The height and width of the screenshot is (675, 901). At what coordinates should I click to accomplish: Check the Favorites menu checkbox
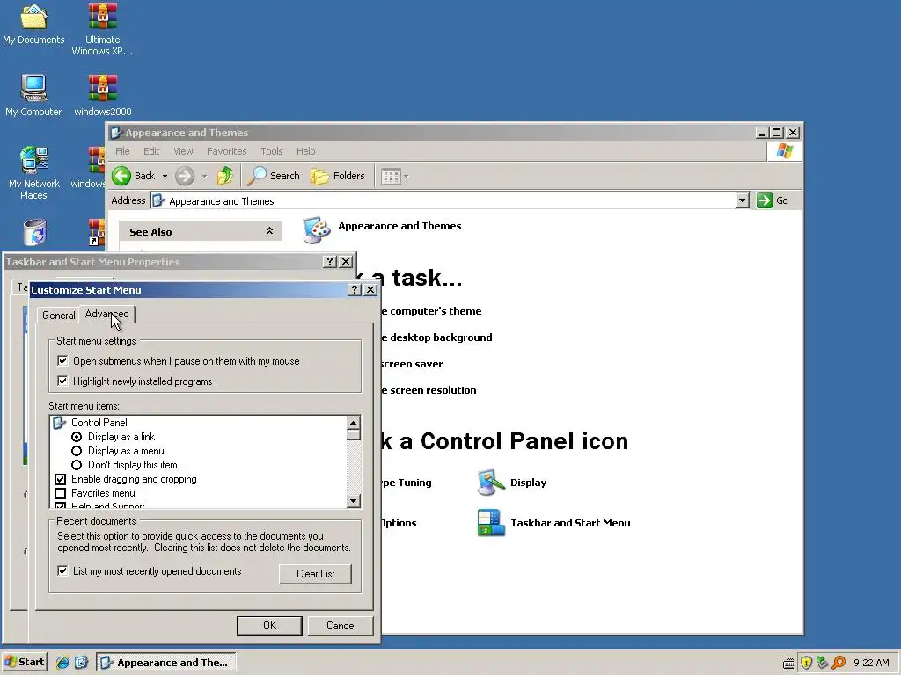coord(61,493)
